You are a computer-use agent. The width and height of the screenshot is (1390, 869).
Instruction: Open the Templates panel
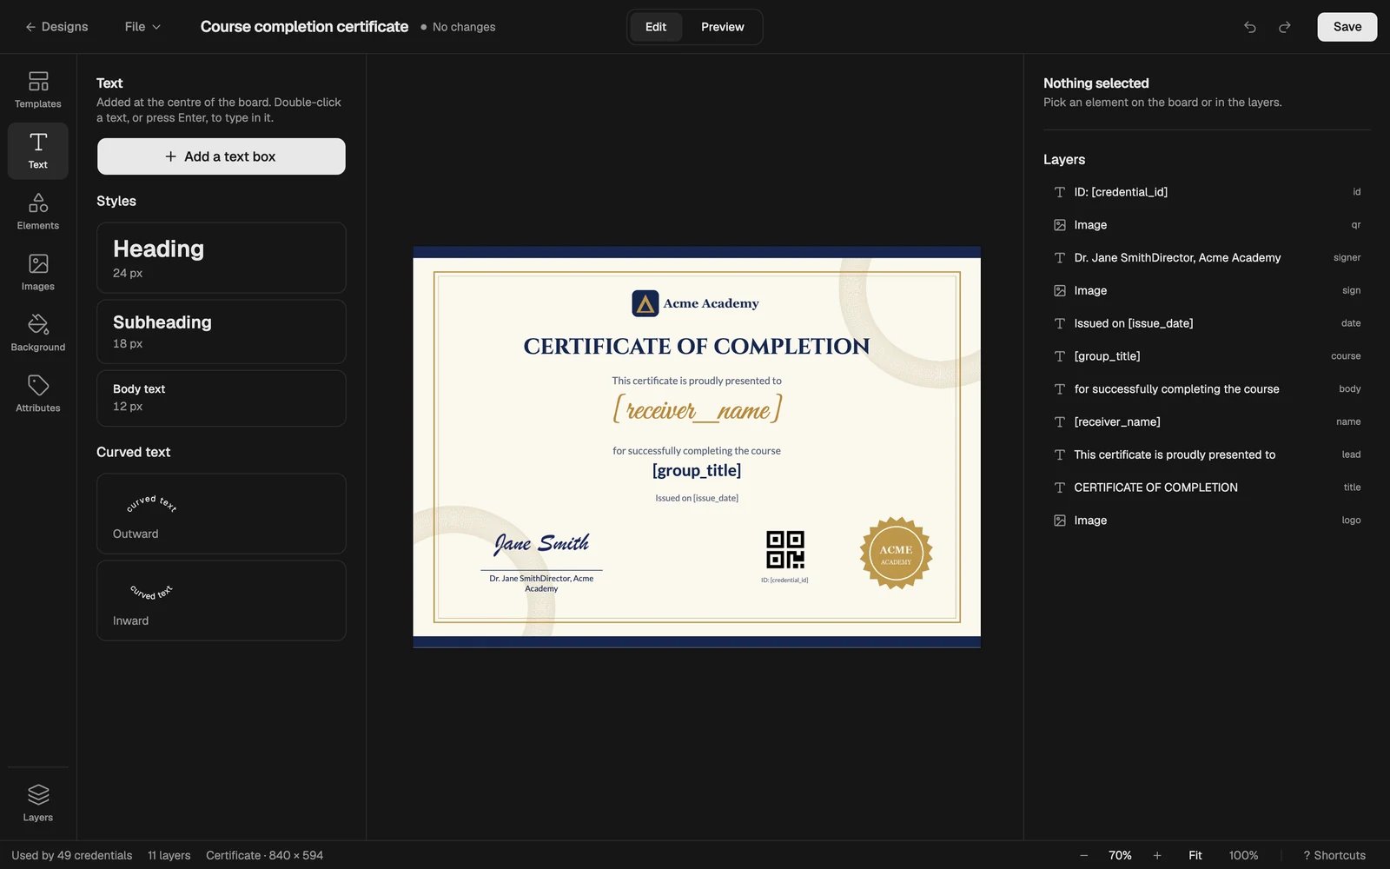coord(38,90)
